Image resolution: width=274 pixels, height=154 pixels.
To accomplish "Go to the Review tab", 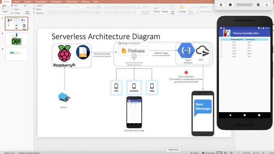I will (86, 2).
